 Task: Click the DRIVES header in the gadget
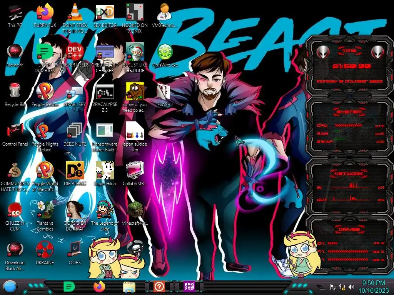coord(349,229)
